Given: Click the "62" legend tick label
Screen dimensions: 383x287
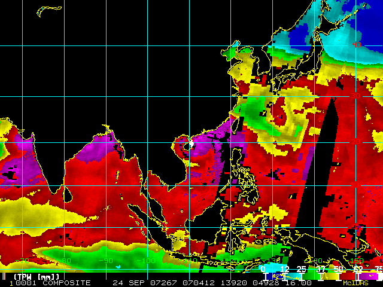Looking at the screenshot, I should pyautogui.click(x=357, y=270).
